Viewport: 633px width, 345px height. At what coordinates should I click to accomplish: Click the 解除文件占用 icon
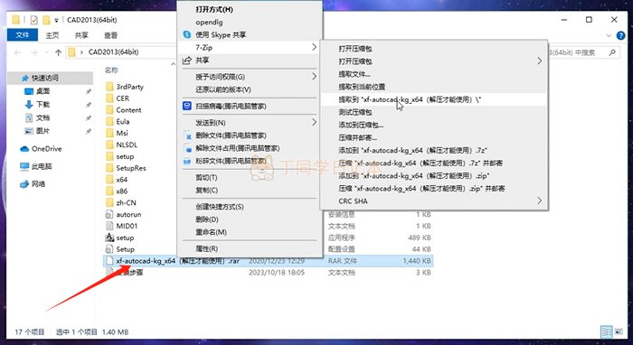[x=187, y=148]
